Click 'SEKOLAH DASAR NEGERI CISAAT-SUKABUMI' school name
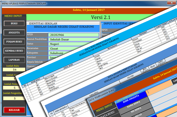The image size is (177, 117). [64, 27]
